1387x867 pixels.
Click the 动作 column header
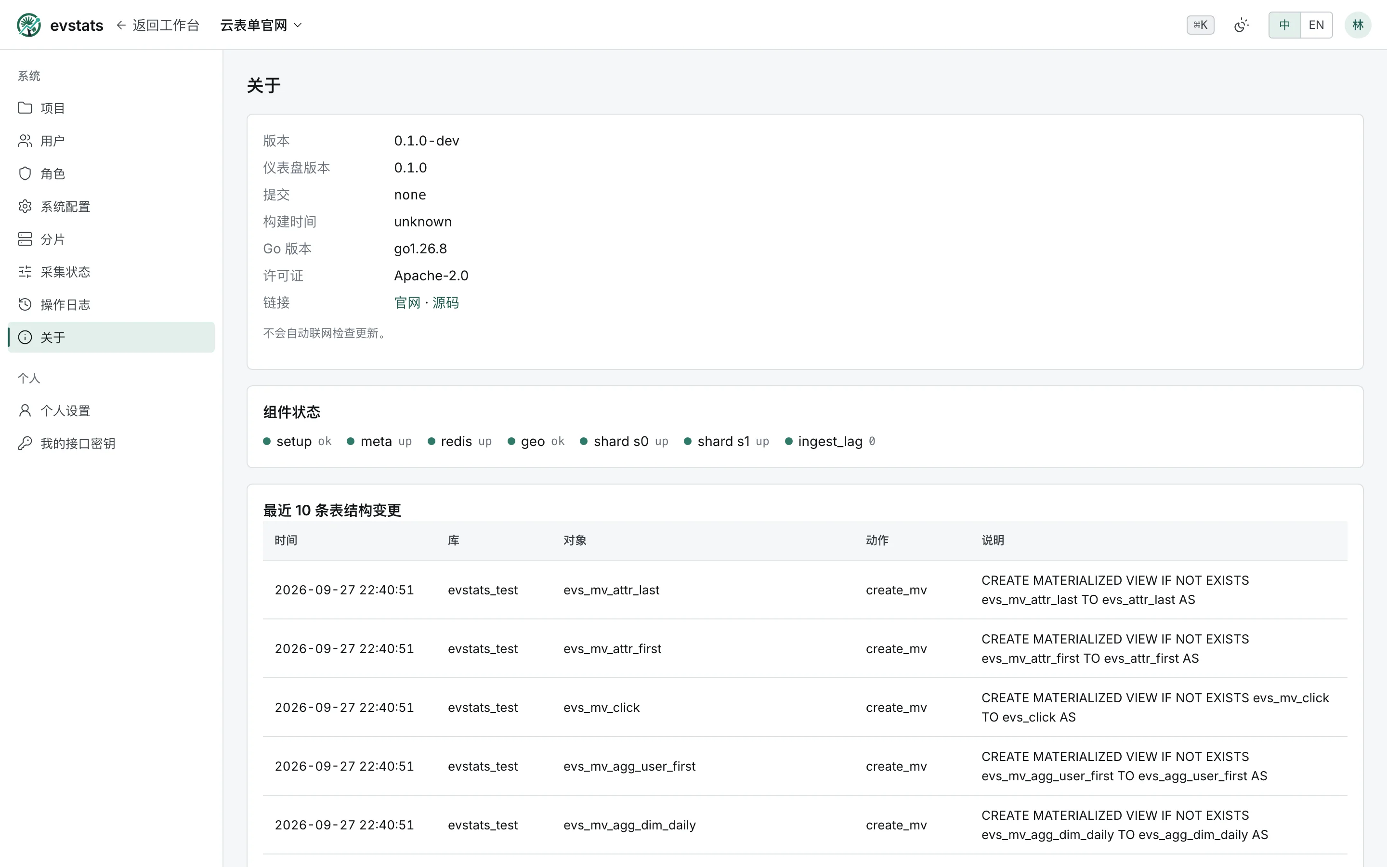coord(877,540)
